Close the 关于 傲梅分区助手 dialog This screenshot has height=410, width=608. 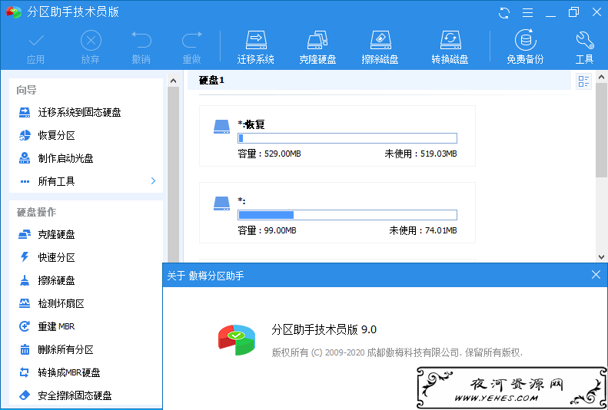pyautogui.click(x=596, y=275)
